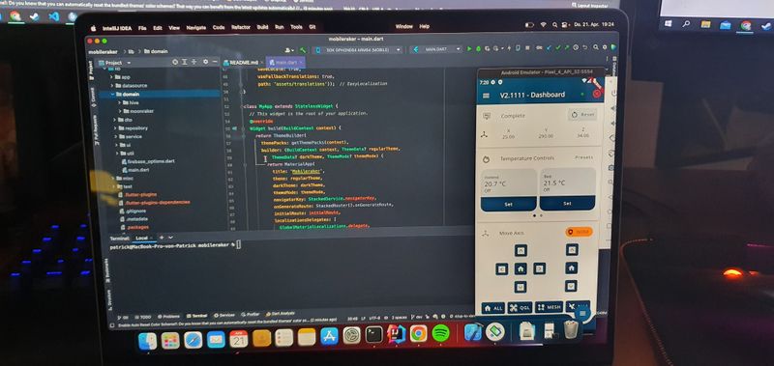Open the Navigate menu
This screenshot has width=774, height=366.
point(196,28)
